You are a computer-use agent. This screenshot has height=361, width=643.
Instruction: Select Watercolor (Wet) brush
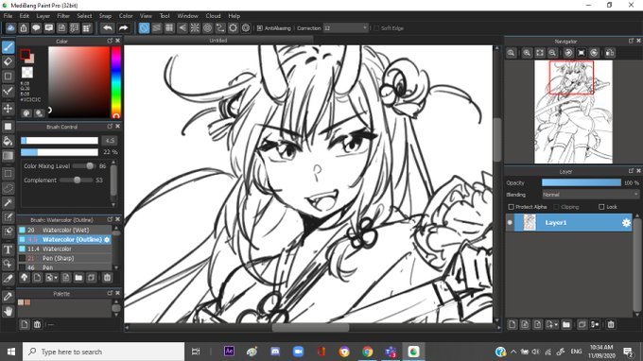coord(65,230)
